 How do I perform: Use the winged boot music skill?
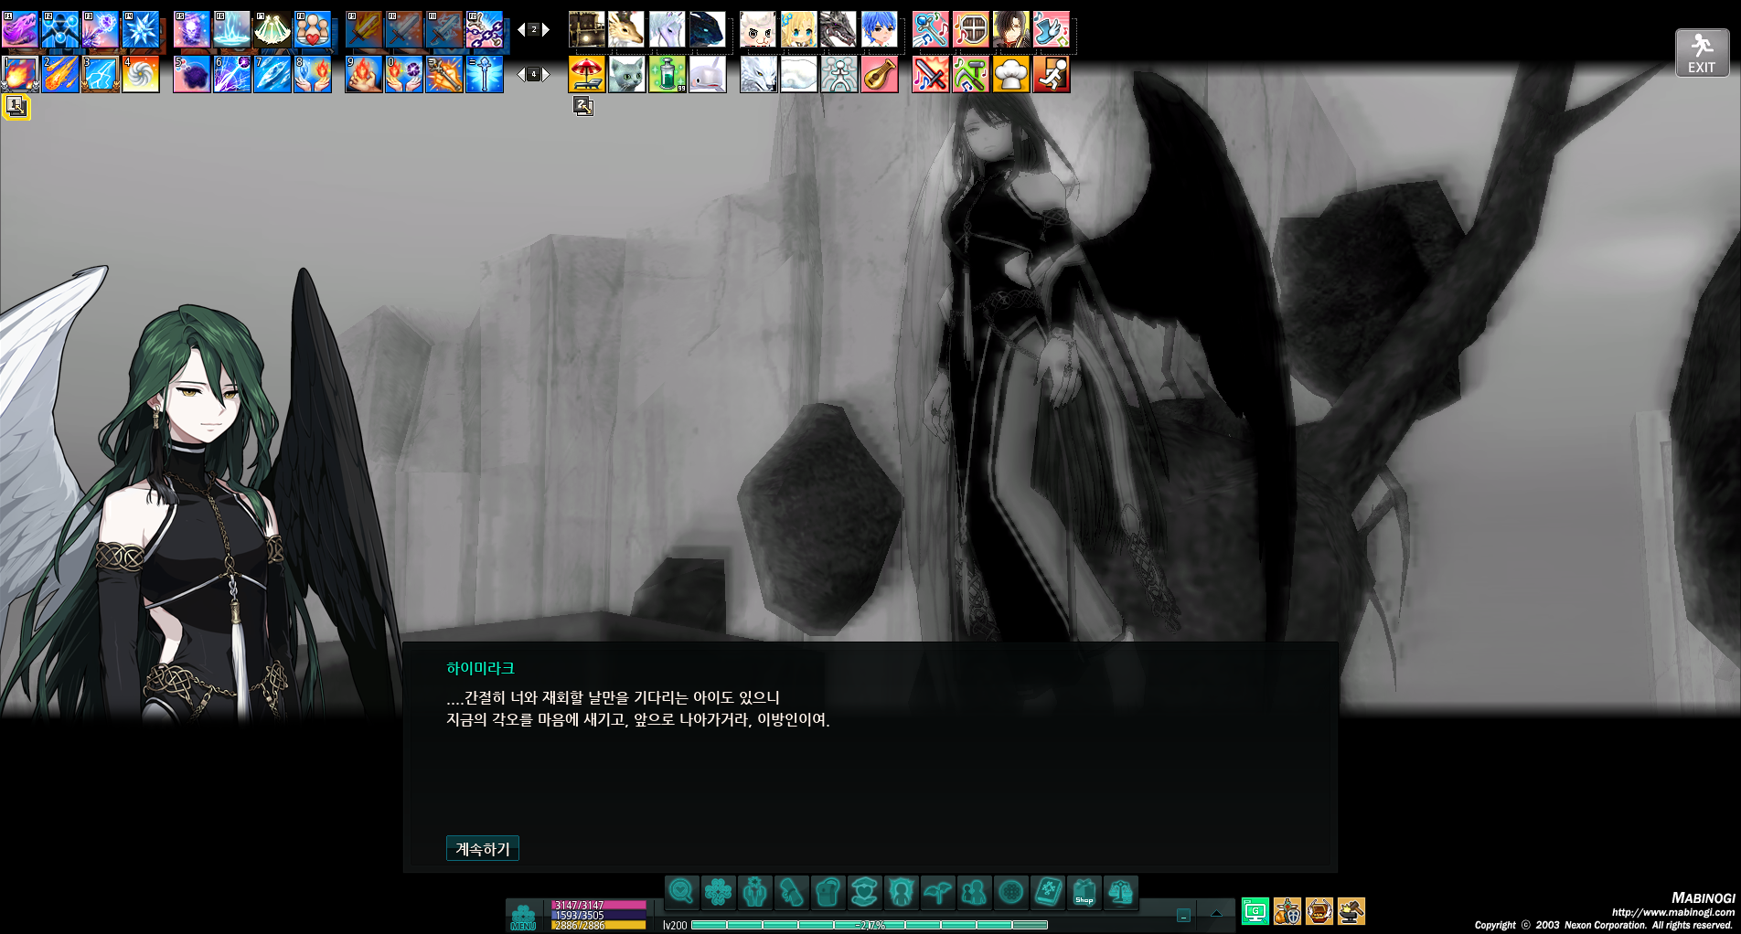pyautogui.click(x=1051, y=30)
